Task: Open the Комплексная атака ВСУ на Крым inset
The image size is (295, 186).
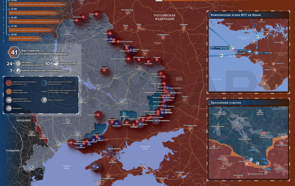Action: (x=248, y=52)
